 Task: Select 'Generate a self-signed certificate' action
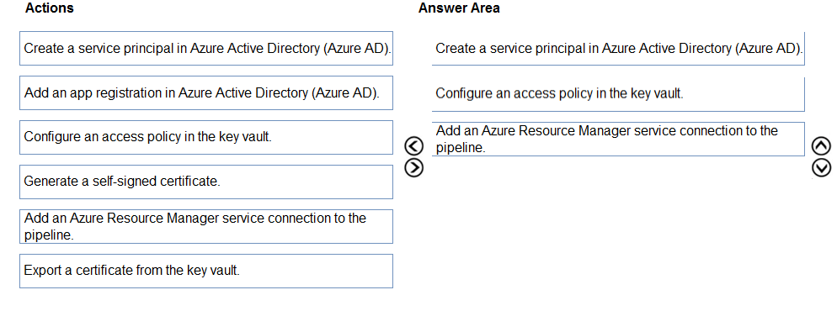tap(206, 182)
